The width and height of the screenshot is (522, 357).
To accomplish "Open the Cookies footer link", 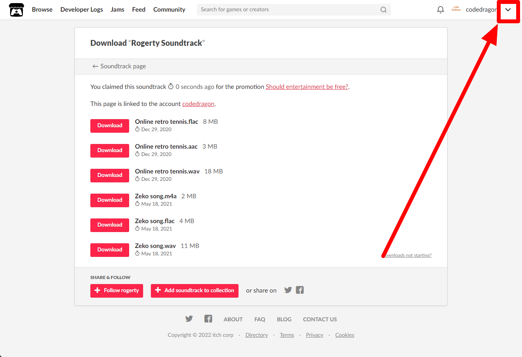I will click(345, 335).
